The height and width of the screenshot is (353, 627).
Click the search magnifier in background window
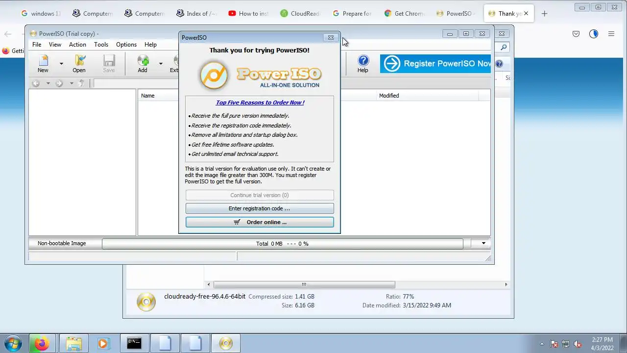(504, 48)
